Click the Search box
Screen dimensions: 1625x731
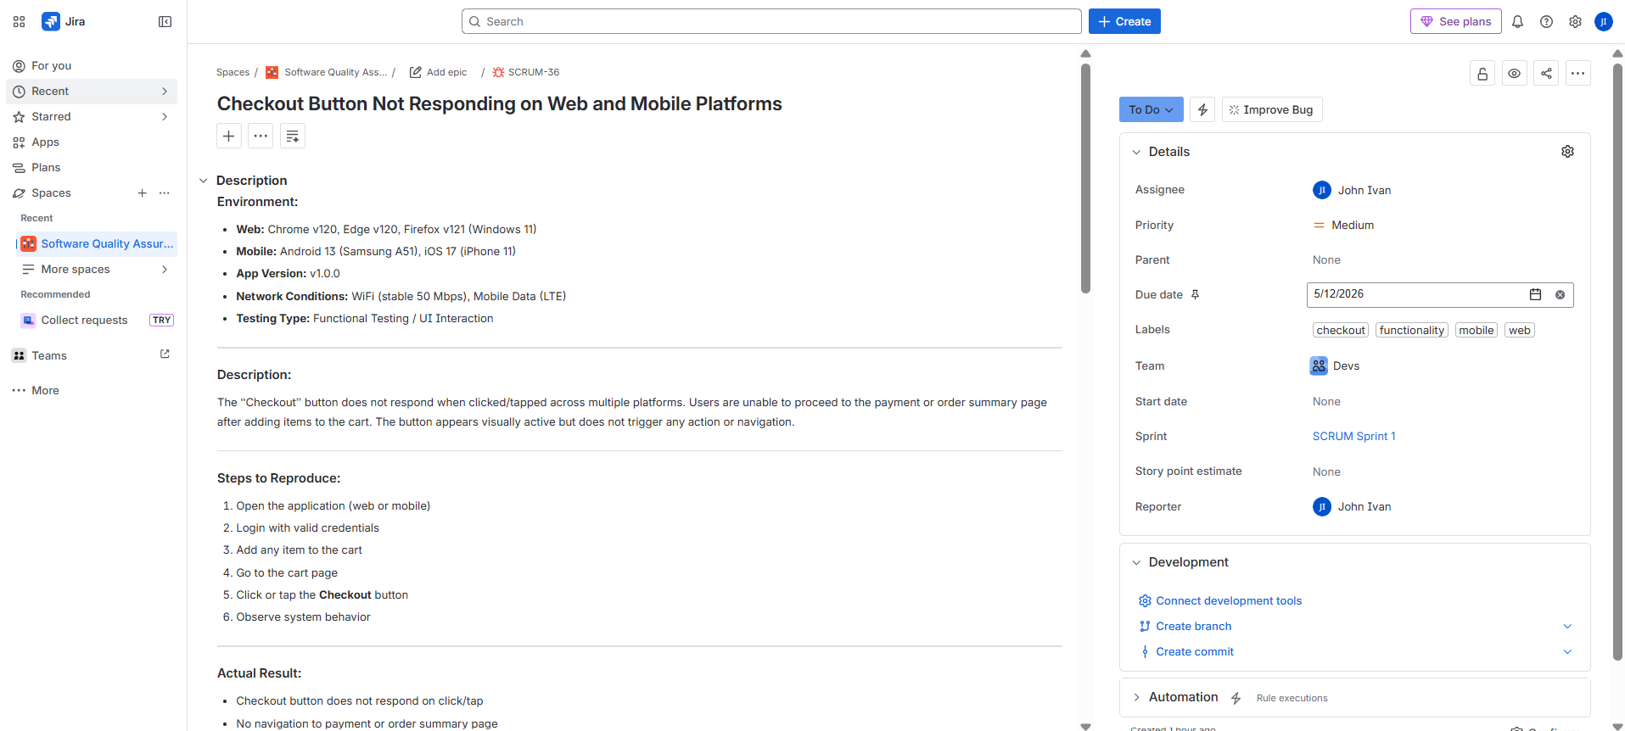(x=771, y=21)
